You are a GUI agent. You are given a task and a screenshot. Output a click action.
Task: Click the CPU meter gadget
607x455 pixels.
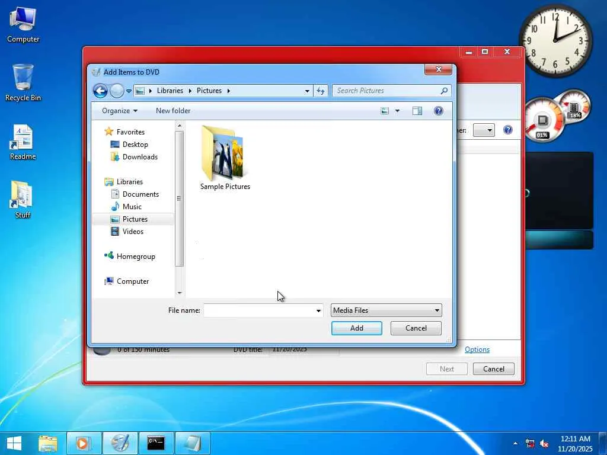[x=543, y=120]
